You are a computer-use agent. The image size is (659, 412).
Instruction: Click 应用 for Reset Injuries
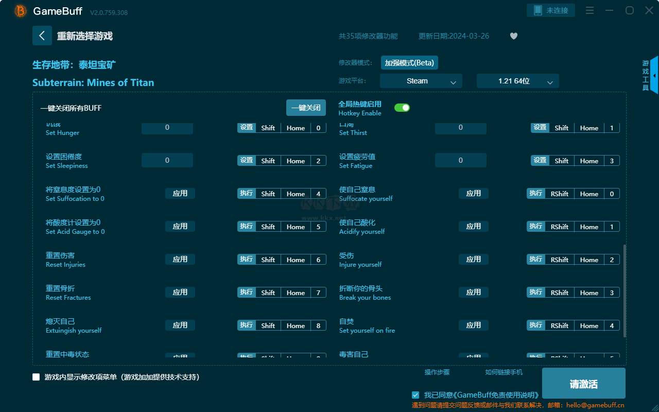[180, 259]
